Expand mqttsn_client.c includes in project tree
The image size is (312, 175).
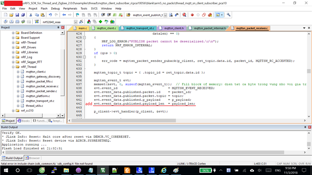[x=18, y=72]
